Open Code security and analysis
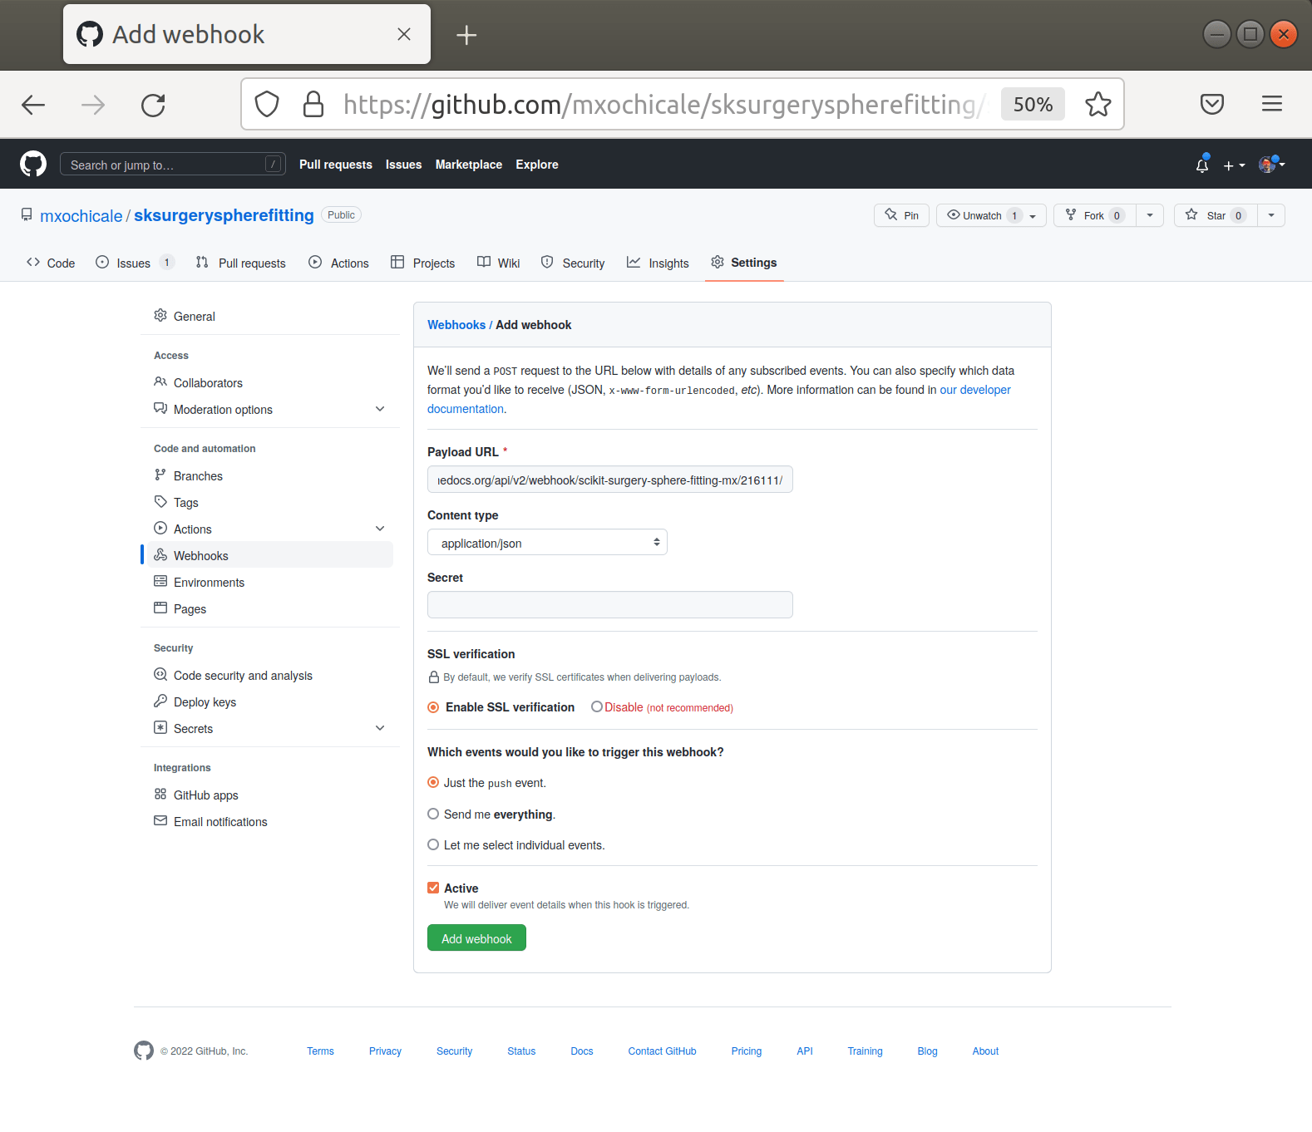 point(270,675)
